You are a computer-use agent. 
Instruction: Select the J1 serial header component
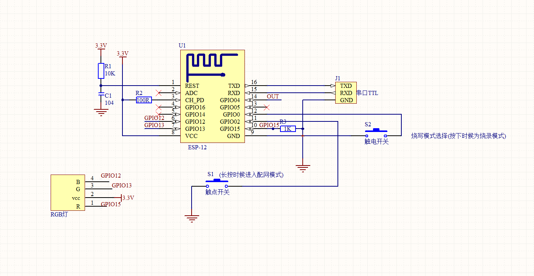pyautogui.click(x=345, y=93)
